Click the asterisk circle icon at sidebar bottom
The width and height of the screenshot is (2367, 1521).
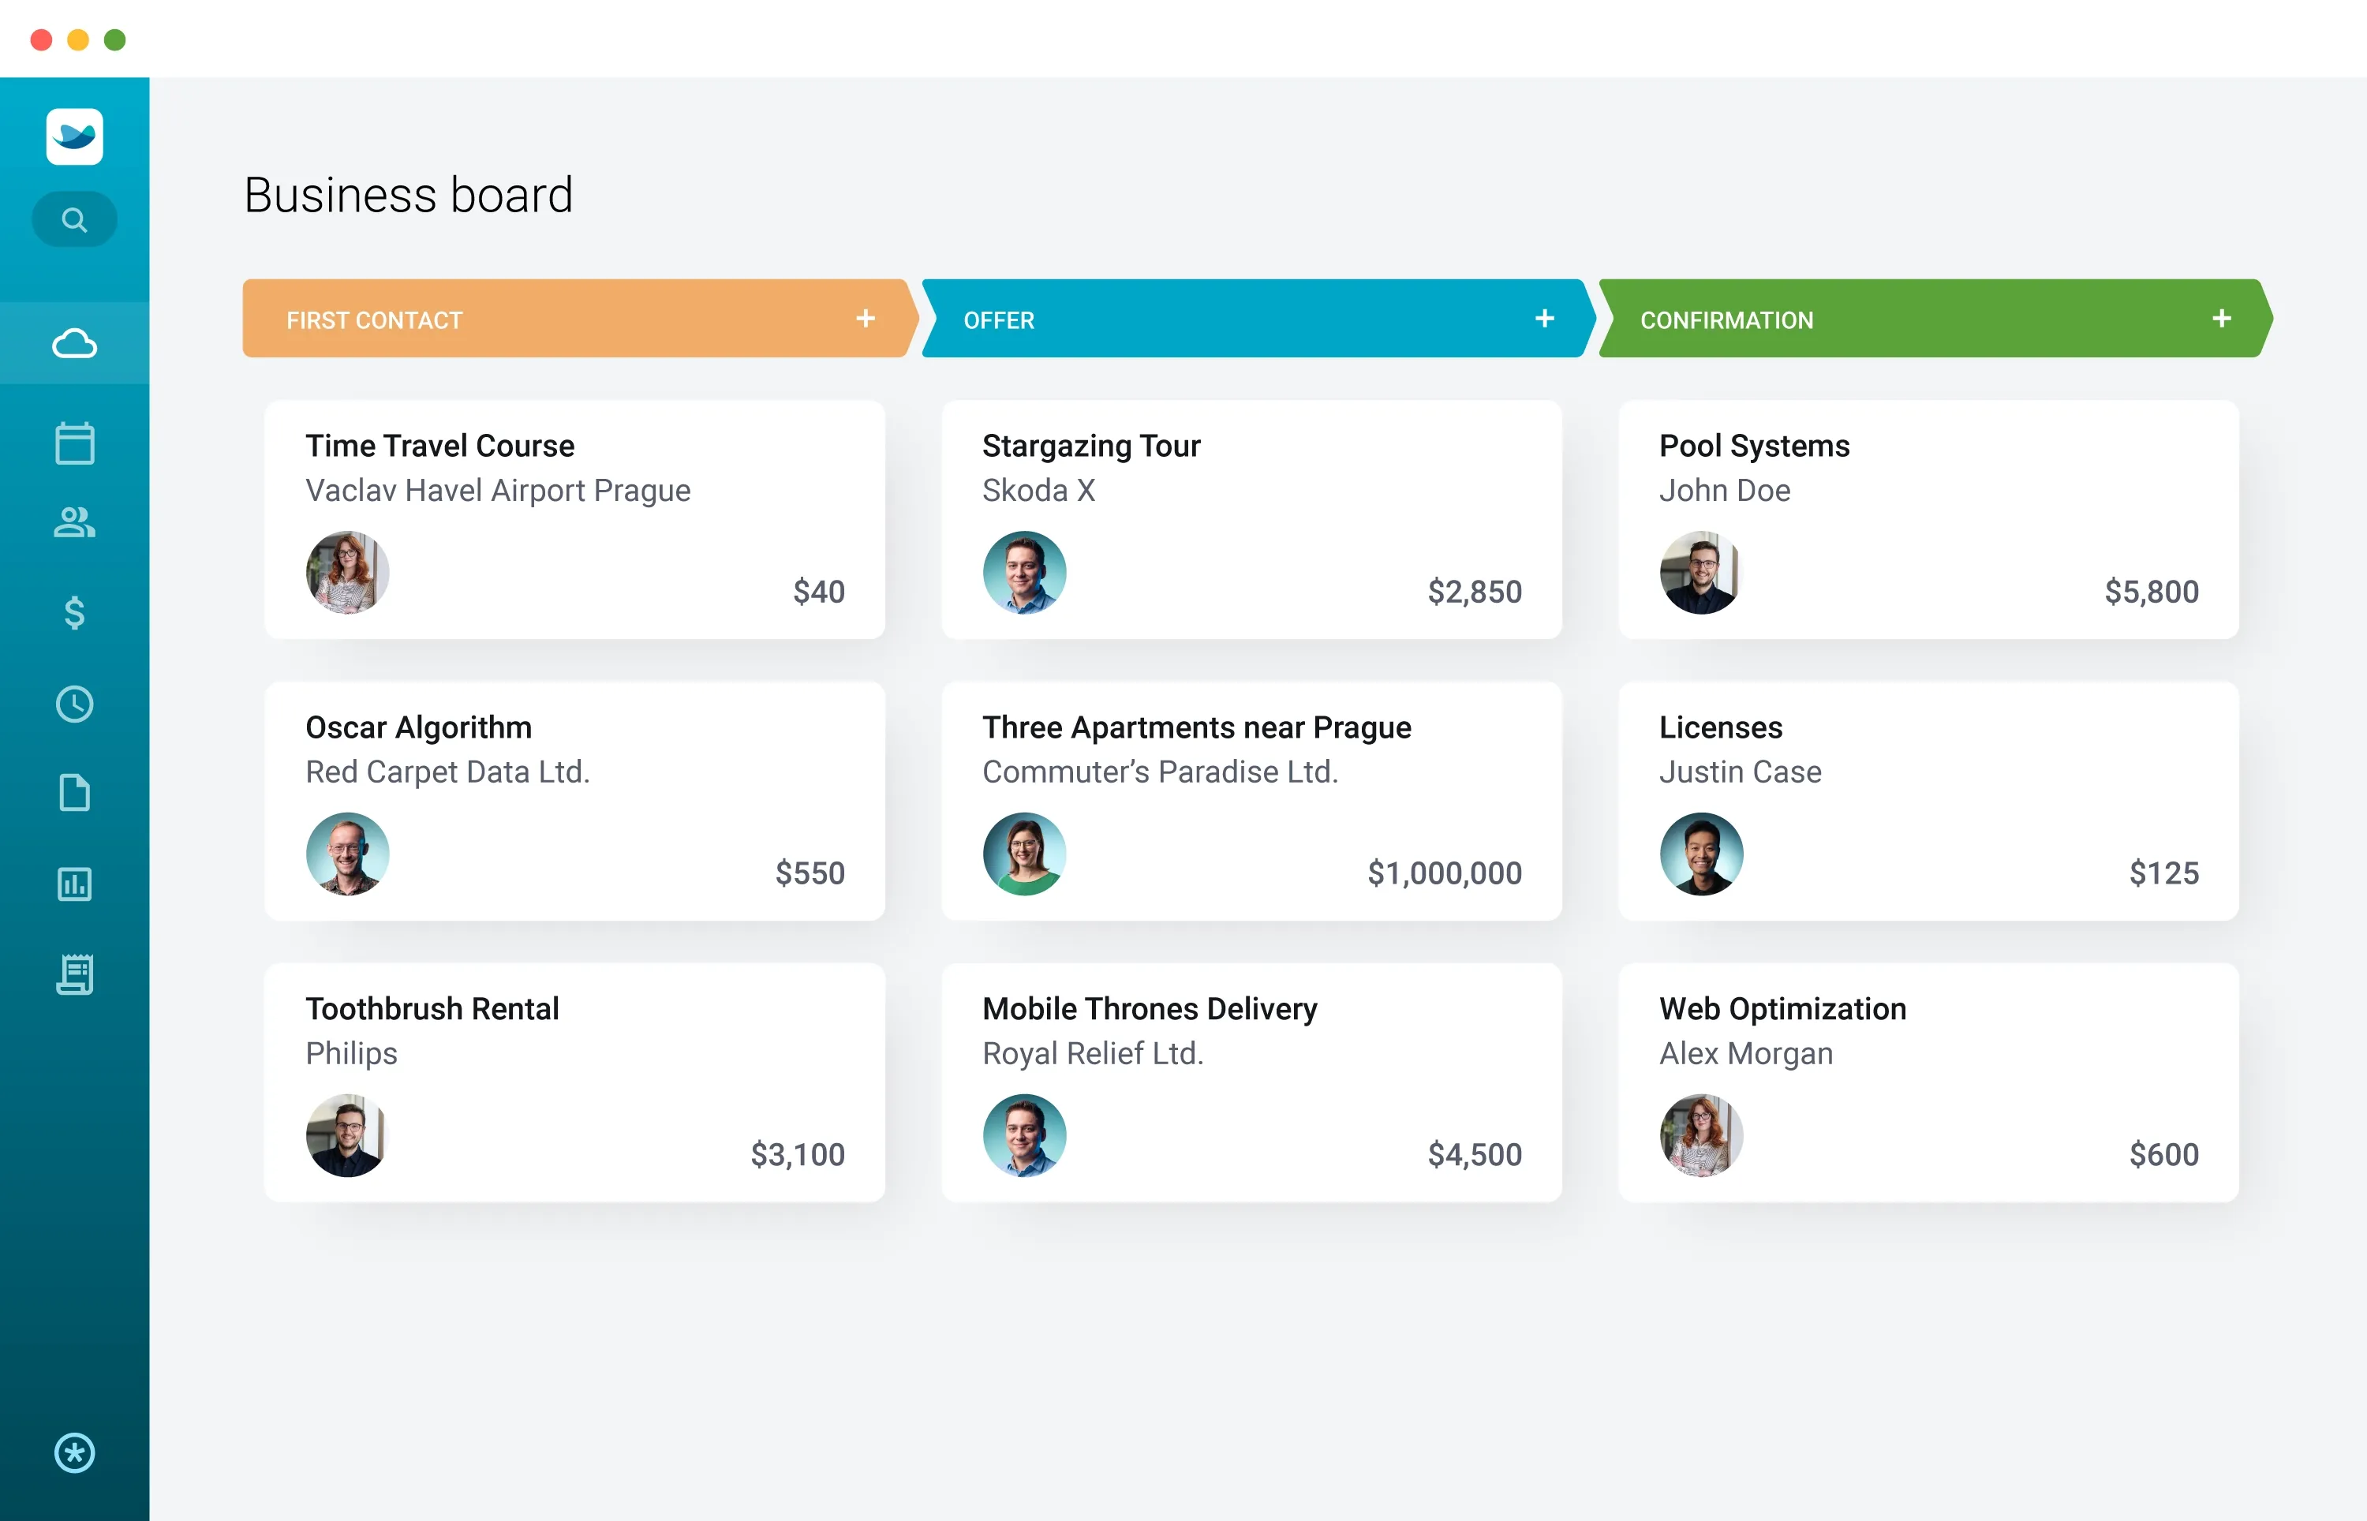point(74,1453)
